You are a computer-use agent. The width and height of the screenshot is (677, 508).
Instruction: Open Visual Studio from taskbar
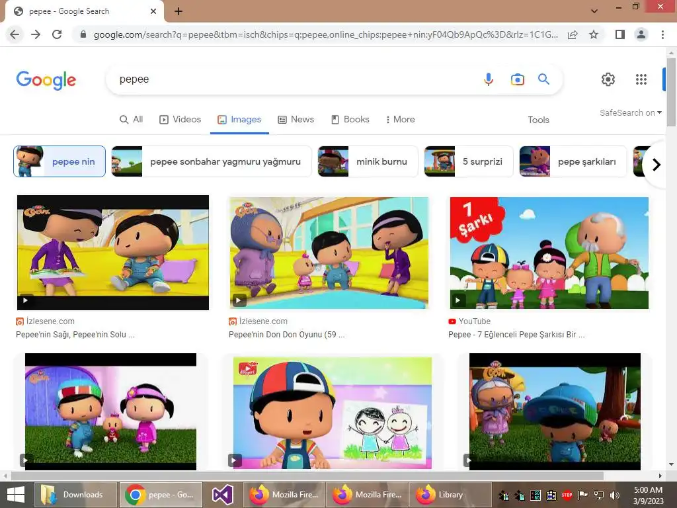tap(223, 495)
